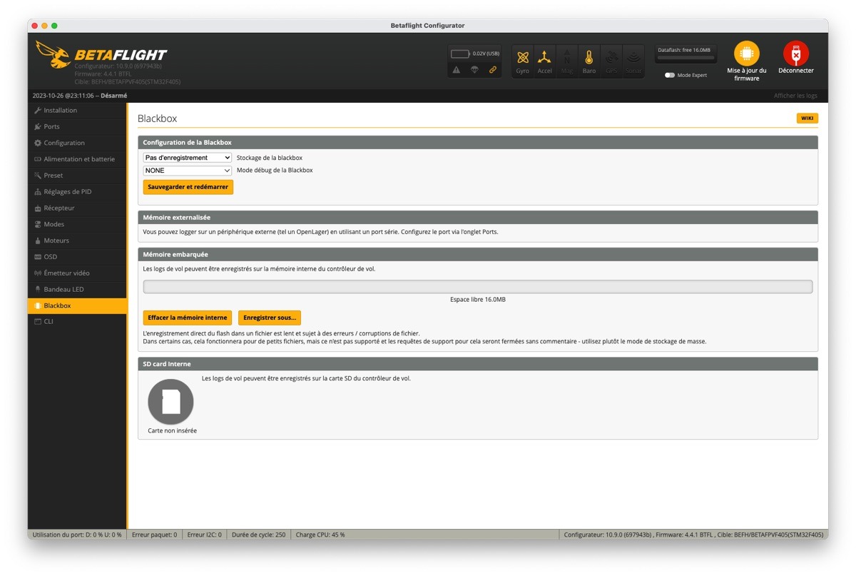Click the Gyro sensor icon

[x=523, y=61]
